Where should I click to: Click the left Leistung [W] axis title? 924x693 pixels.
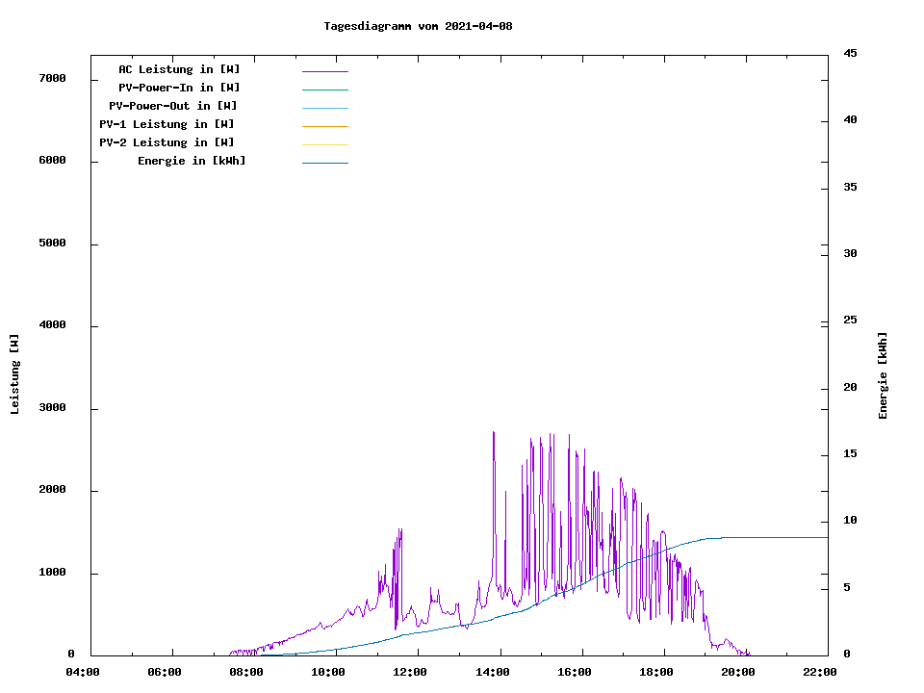click(x=14, y=374)
